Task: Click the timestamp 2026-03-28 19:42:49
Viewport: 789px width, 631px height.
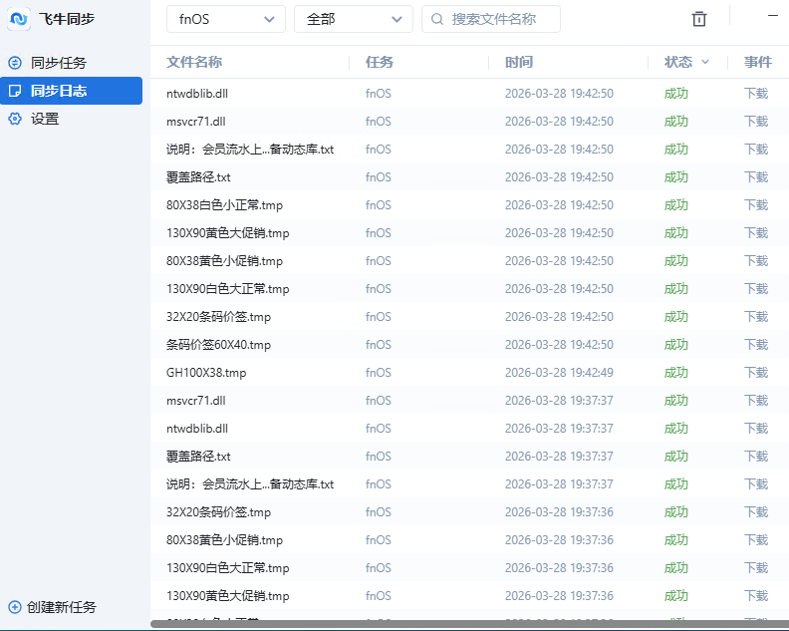Action: [x=559, y=373]
